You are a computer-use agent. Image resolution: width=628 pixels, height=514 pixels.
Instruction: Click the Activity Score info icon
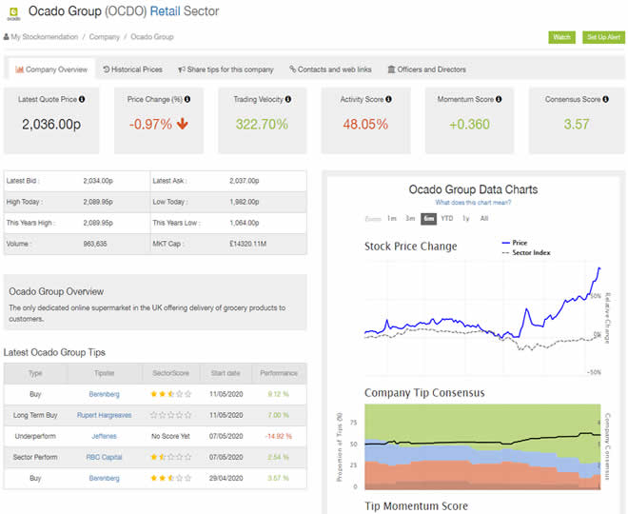[389, 99]
